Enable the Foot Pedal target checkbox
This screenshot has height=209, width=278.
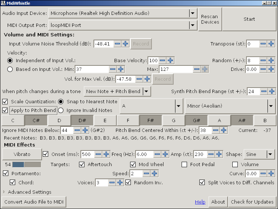point(184,164)
